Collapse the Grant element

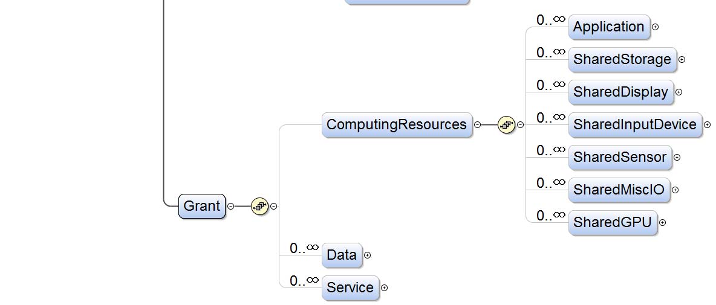(230, 206)
